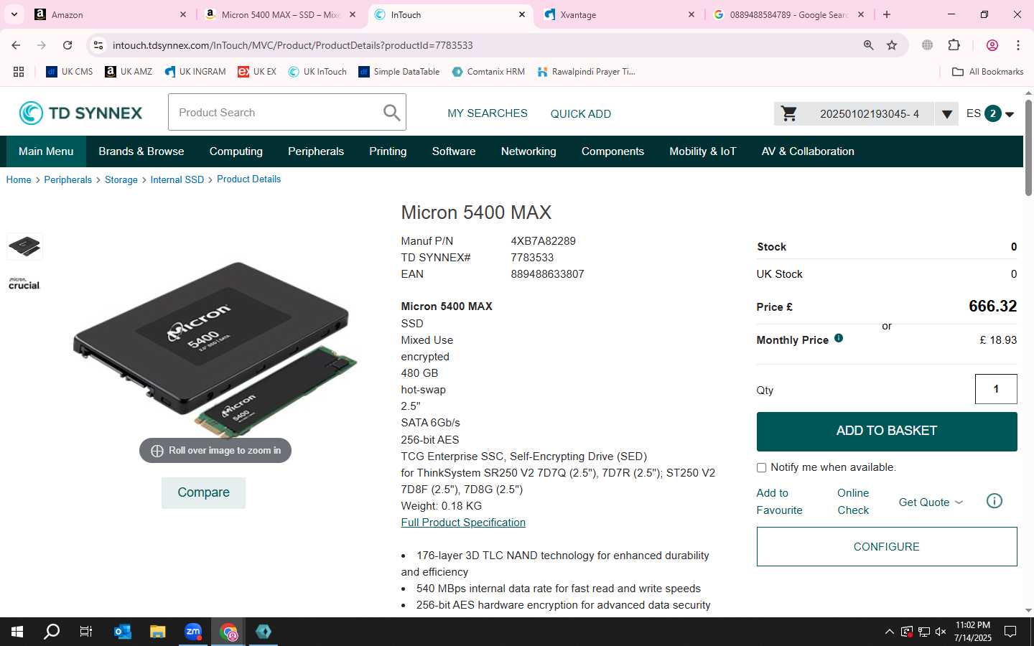Open All Bookmarks folder
Screen dimensions: 1034x646
tap(987, 72)
